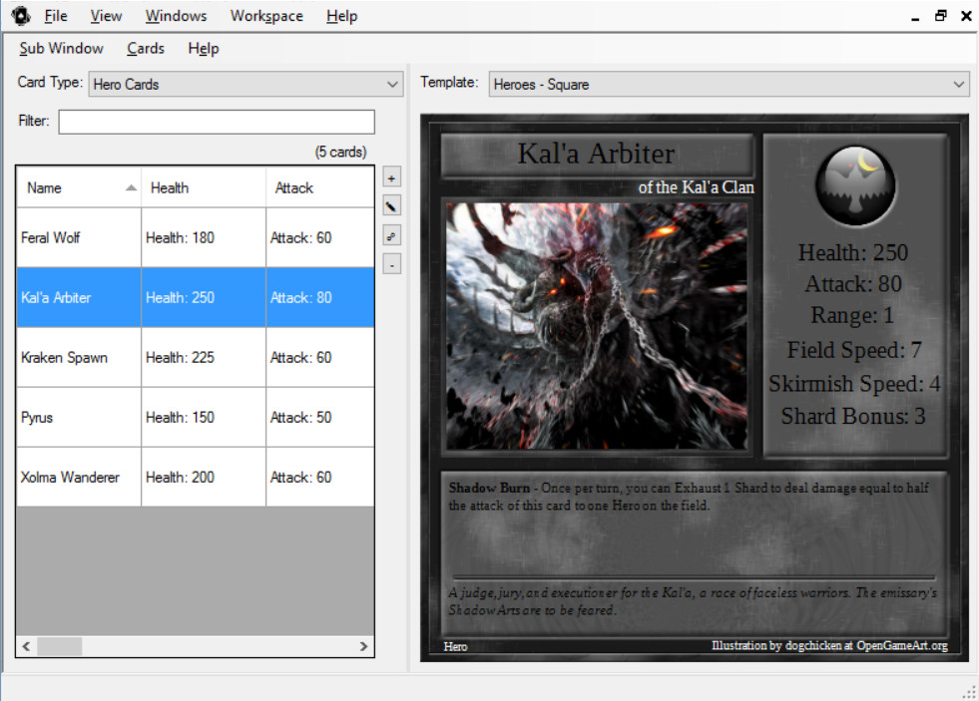Viewport: 979px width, 701px height.
Task: Click the Field Speed: 7 stat on the card
Action: 854,350
